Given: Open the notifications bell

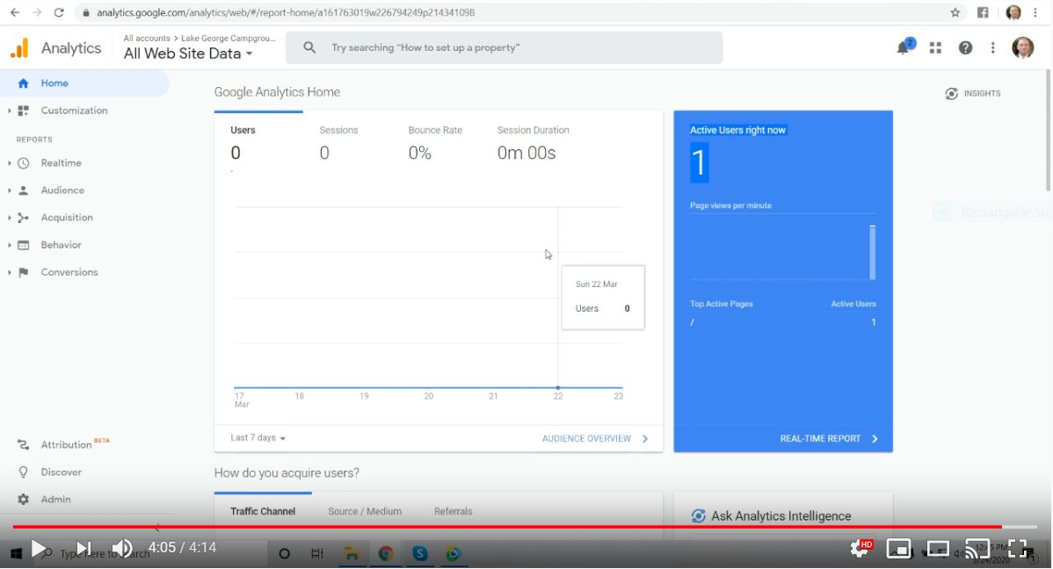Looking at the screenshot, I should (904, 47).
